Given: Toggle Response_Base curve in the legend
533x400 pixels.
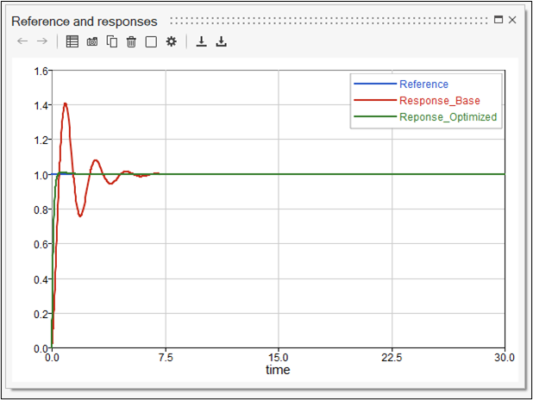Looking at the screenshot, I should point(439,101).
